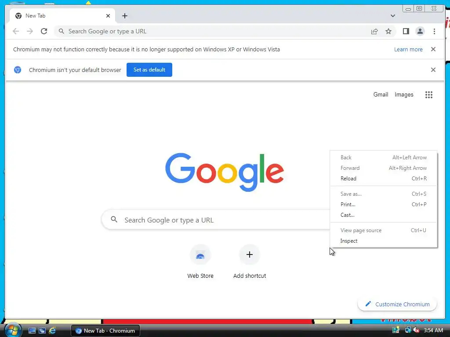
Task: Dismiss the default browser info bar
Action: (433, 70)
